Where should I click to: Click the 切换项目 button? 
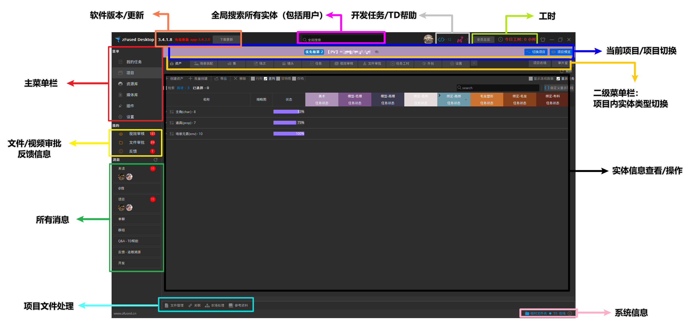point(536,52)
